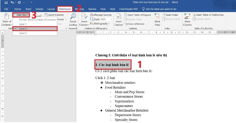This screenshot has width=236, height=123.
Task: Open the Layout tab
Action: pyautogui.click(x=51, y=9)
